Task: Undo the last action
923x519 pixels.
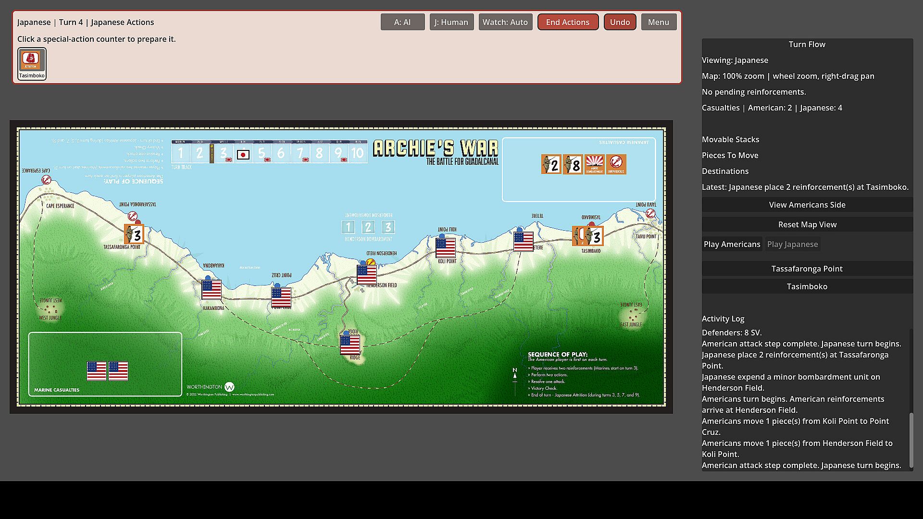Action: [x=620, y=22]
